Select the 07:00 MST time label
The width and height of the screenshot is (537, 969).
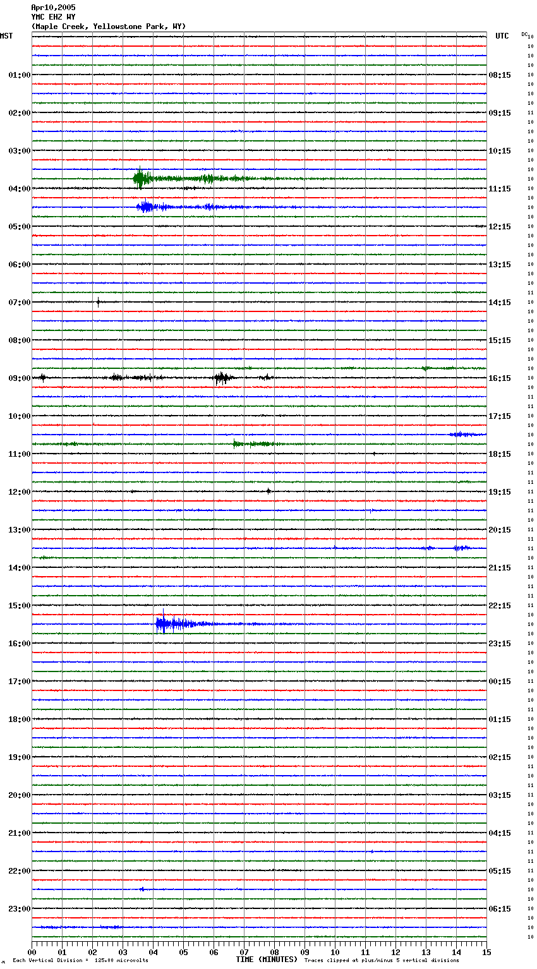point(20,303)
